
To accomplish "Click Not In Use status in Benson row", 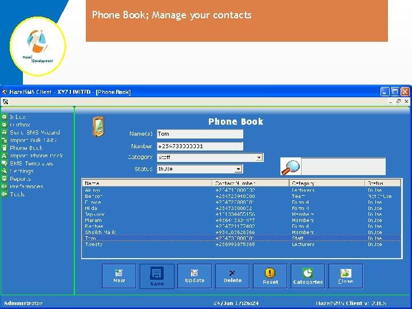I will 380,196.
